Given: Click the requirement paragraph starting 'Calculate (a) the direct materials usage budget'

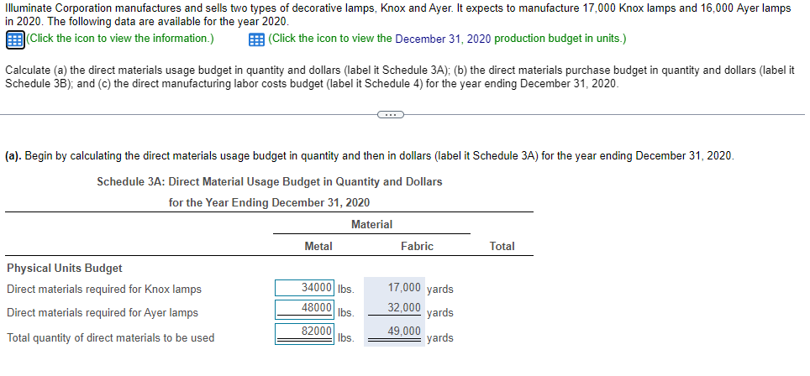Looking at the screenshot, I should pyautogui.click(x=400, y=77).
